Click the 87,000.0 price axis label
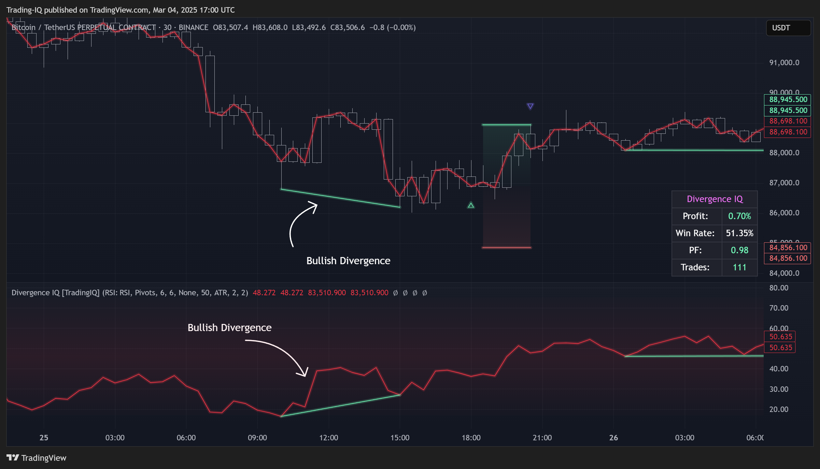The image size is (820, 469). [x=784, y=183]
